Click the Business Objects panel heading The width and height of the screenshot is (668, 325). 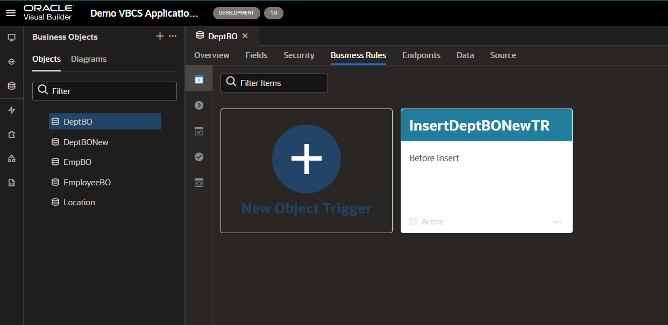coord(65,37)
